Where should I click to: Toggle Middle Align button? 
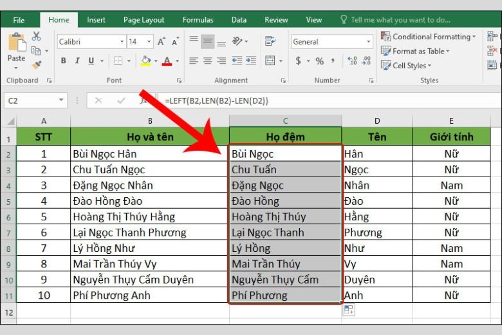click(x=207, y=41)
